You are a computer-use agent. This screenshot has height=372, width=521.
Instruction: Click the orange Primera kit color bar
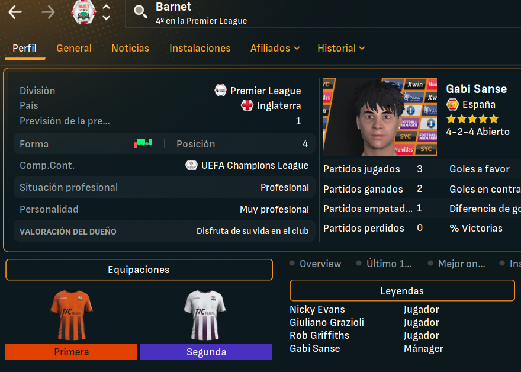pos(71,352)
